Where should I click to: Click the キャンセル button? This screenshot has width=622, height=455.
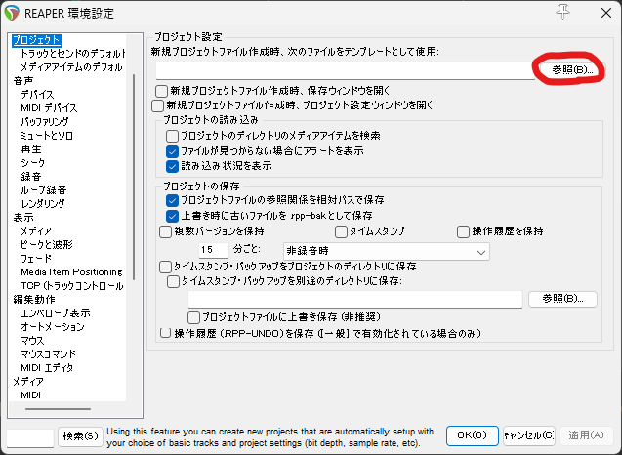[x=529, y=435]
